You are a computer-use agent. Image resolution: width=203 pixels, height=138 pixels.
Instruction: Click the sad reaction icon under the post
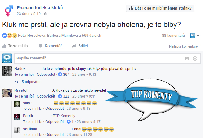coord(14,36)
